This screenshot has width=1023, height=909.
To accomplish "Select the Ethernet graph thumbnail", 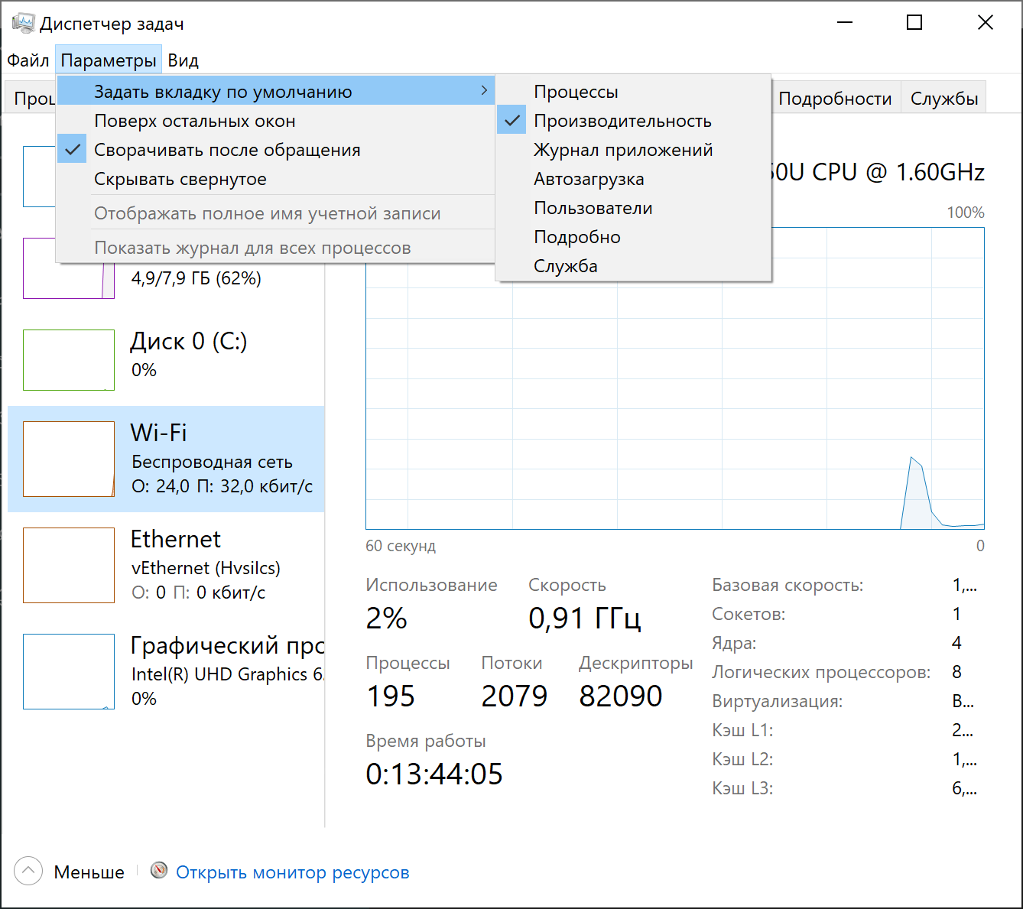I will click(x=69, y=565).
